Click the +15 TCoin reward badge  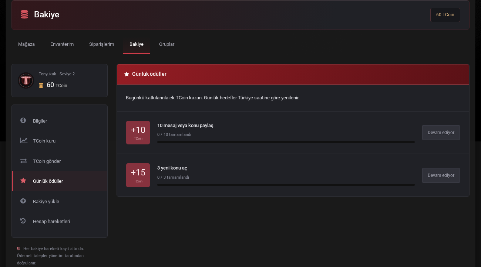click(138, 175)
